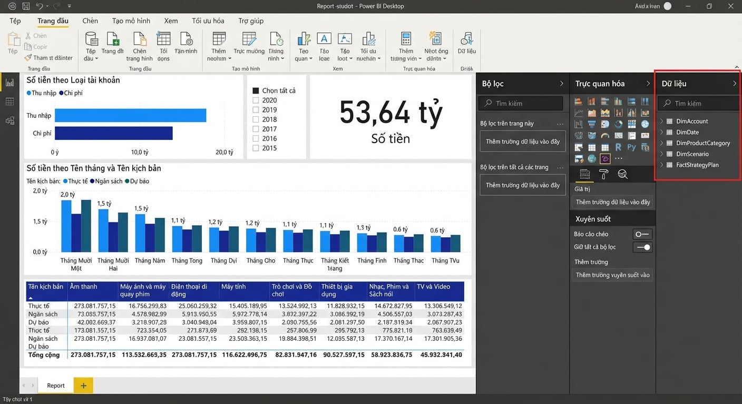Select the Report page tab
The image size is (742, 404).
click(56, 385)
